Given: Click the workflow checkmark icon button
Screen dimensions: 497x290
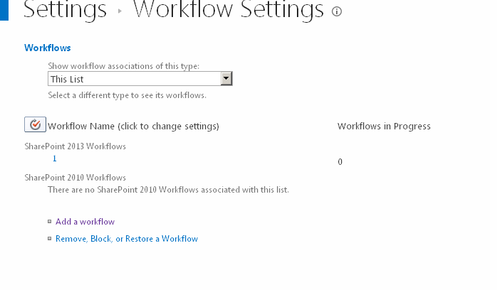Looking at the screenshot, I should pos(35,124).
